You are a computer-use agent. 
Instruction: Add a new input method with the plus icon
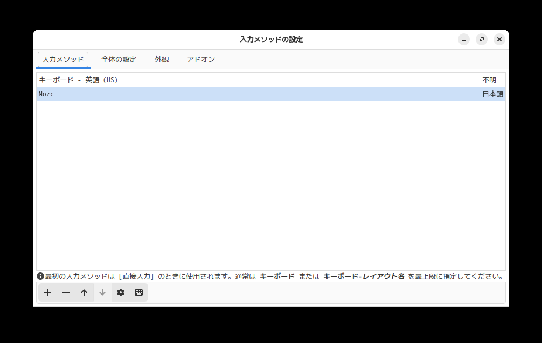47,292
